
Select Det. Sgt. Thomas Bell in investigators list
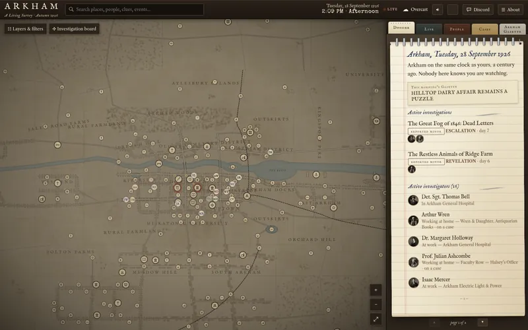463,200
